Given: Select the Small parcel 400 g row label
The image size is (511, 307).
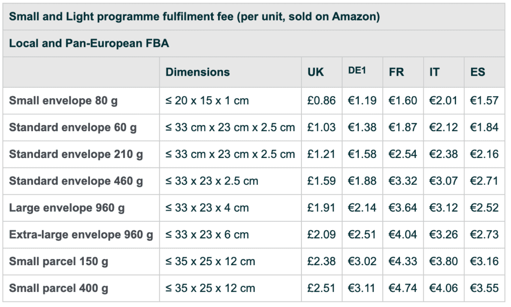Looking at the screenshot, I should [59, 289].
